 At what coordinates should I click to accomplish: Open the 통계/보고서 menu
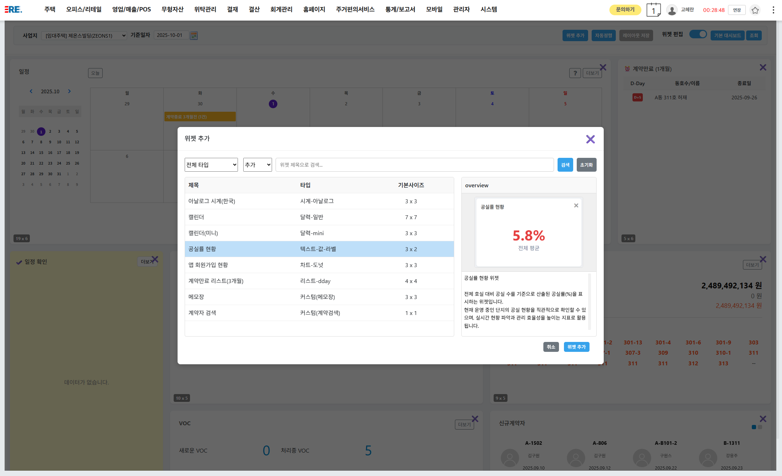(x=400, y=10)
